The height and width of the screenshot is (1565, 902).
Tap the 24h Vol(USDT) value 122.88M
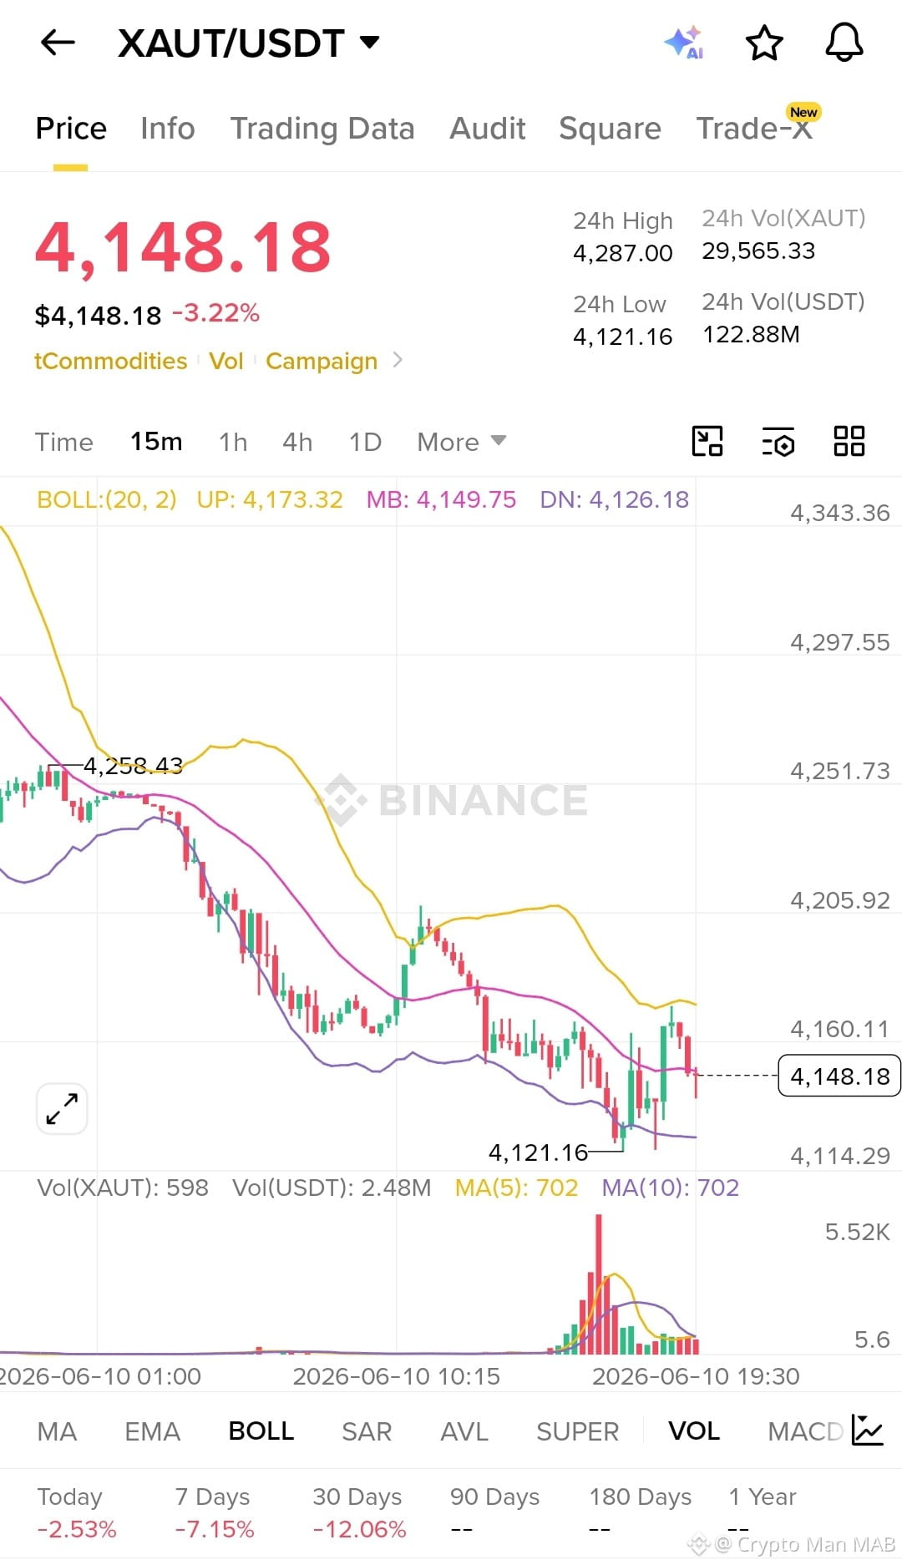(x=752, y=334)
